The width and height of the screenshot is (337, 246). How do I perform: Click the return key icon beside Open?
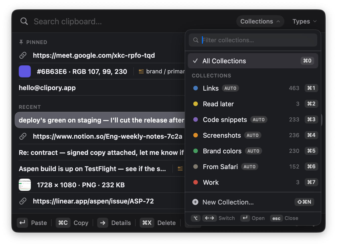245,218
